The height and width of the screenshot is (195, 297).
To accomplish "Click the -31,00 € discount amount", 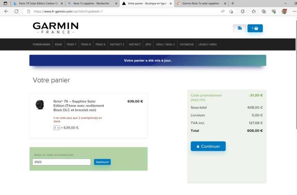I will point(256,95).
